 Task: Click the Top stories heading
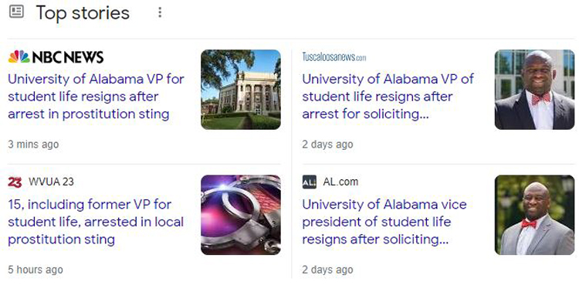coord(83,13)
